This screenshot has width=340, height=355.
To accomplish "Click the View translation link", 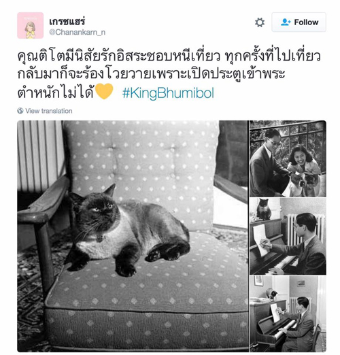I will click(49, 111).
